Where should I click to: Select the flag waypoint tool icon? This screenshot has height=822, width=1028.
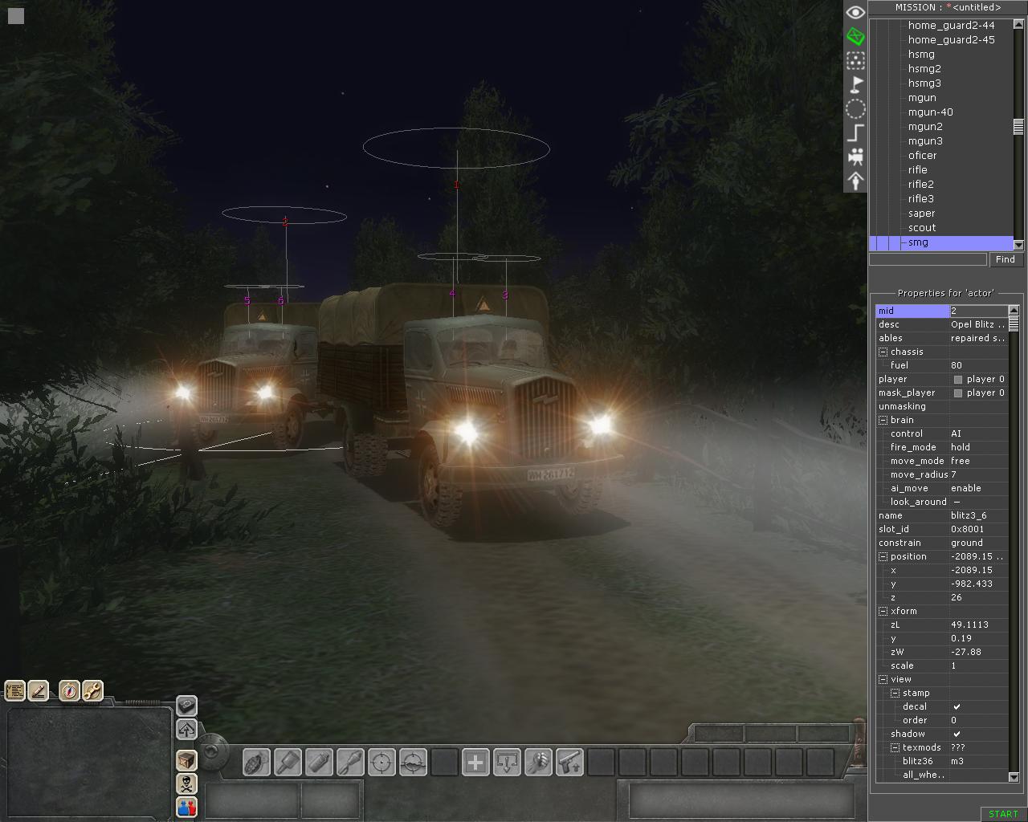pos(855,84)
